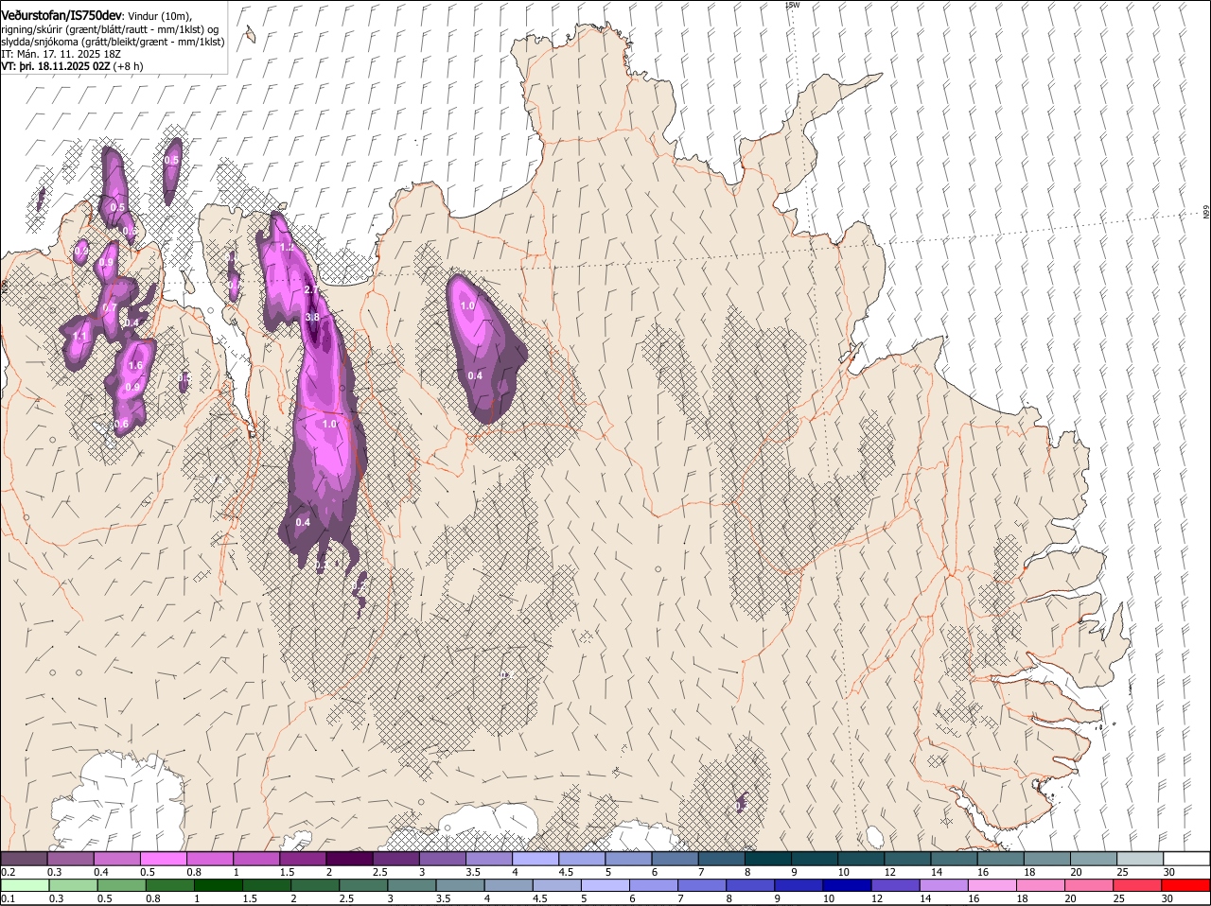Click the 20 label in the rain scale
1211x906 pixels.
tap(1070, 898)
